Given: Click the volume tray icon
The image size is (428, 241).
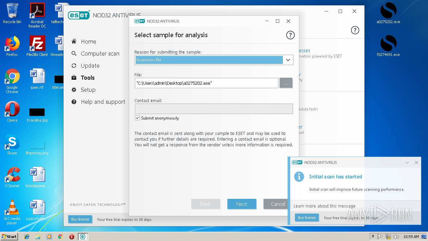Looking at the screenshot, I should pyautogui.click(x=396, y=237).
